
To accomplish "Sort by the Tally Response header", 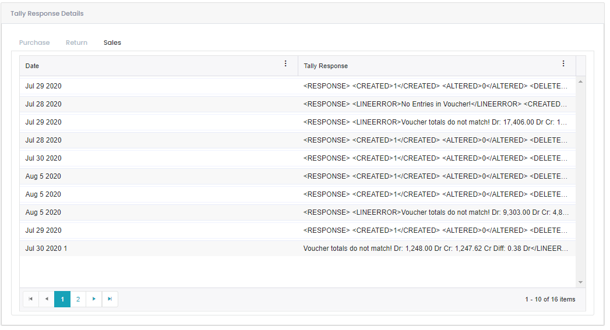I will pos(326,66).
